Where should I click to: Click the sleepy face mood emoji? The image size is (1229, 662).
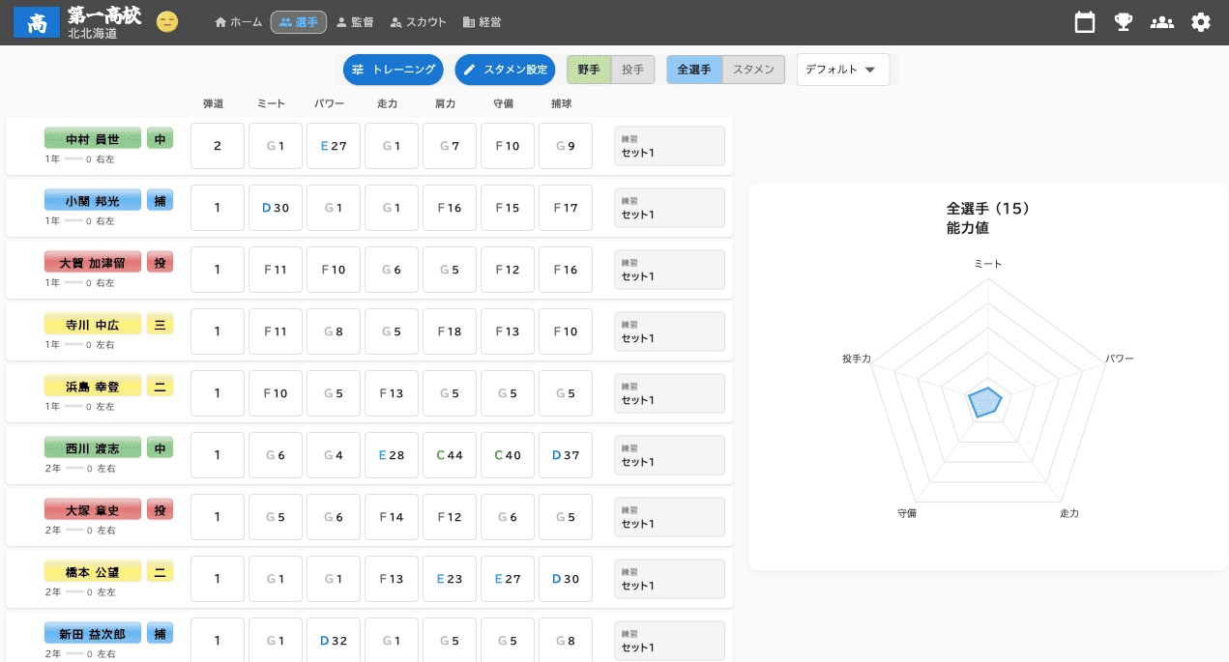point(167,22)
